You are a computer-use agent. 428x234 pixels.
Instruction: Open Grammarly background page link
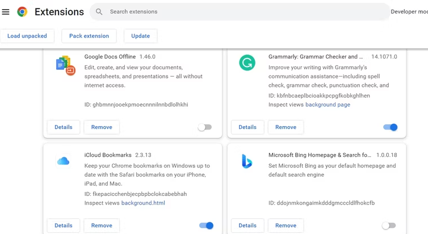tap(328, 105)
